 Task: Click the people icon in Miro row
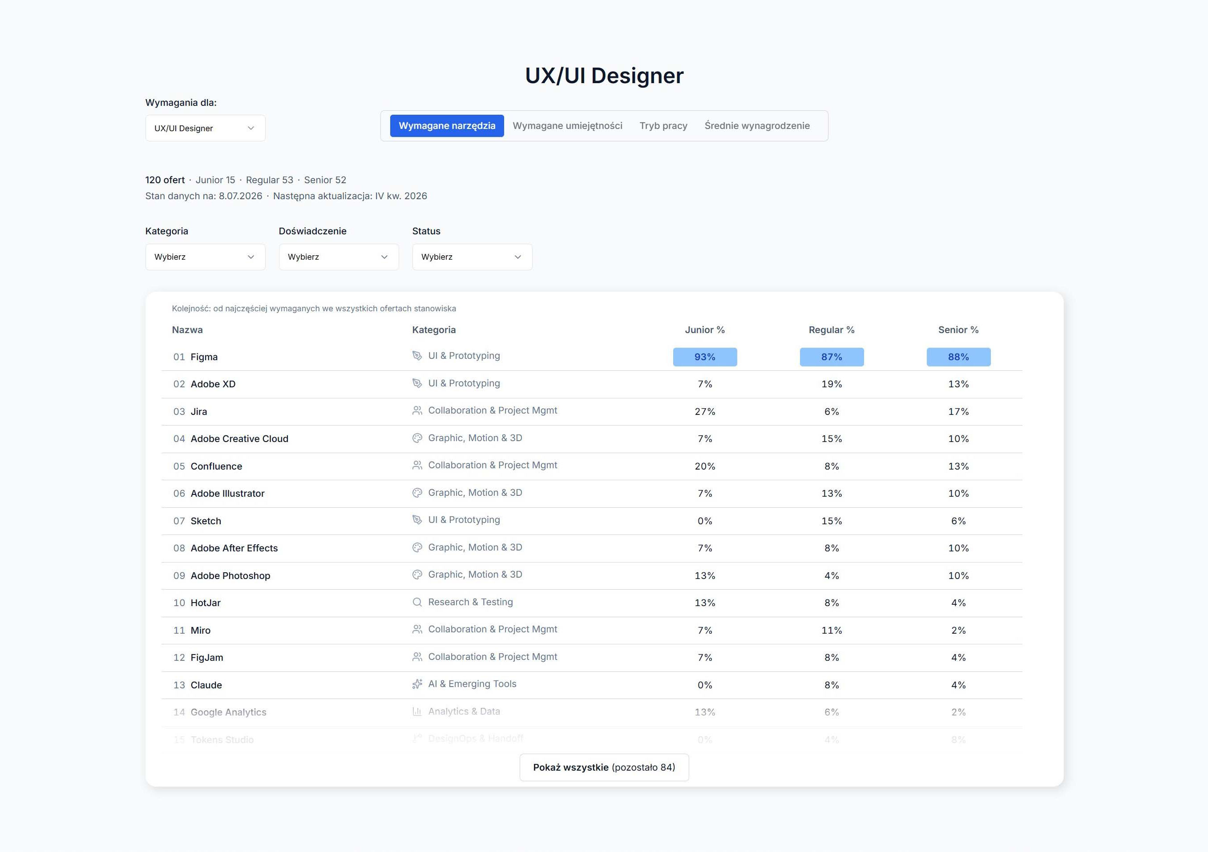417,629
